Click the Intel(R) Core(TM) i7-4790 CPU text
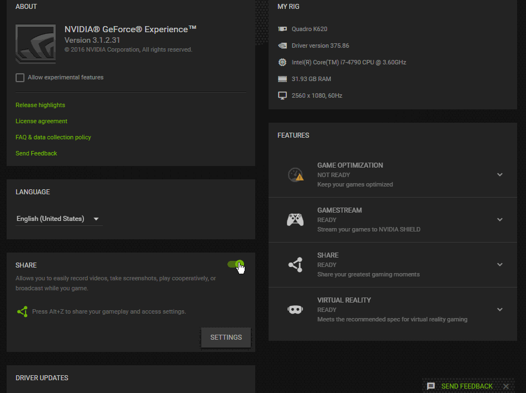 point(349,62)
